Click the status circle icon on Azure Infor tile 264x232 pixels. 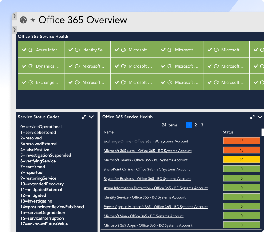[31, 50]
